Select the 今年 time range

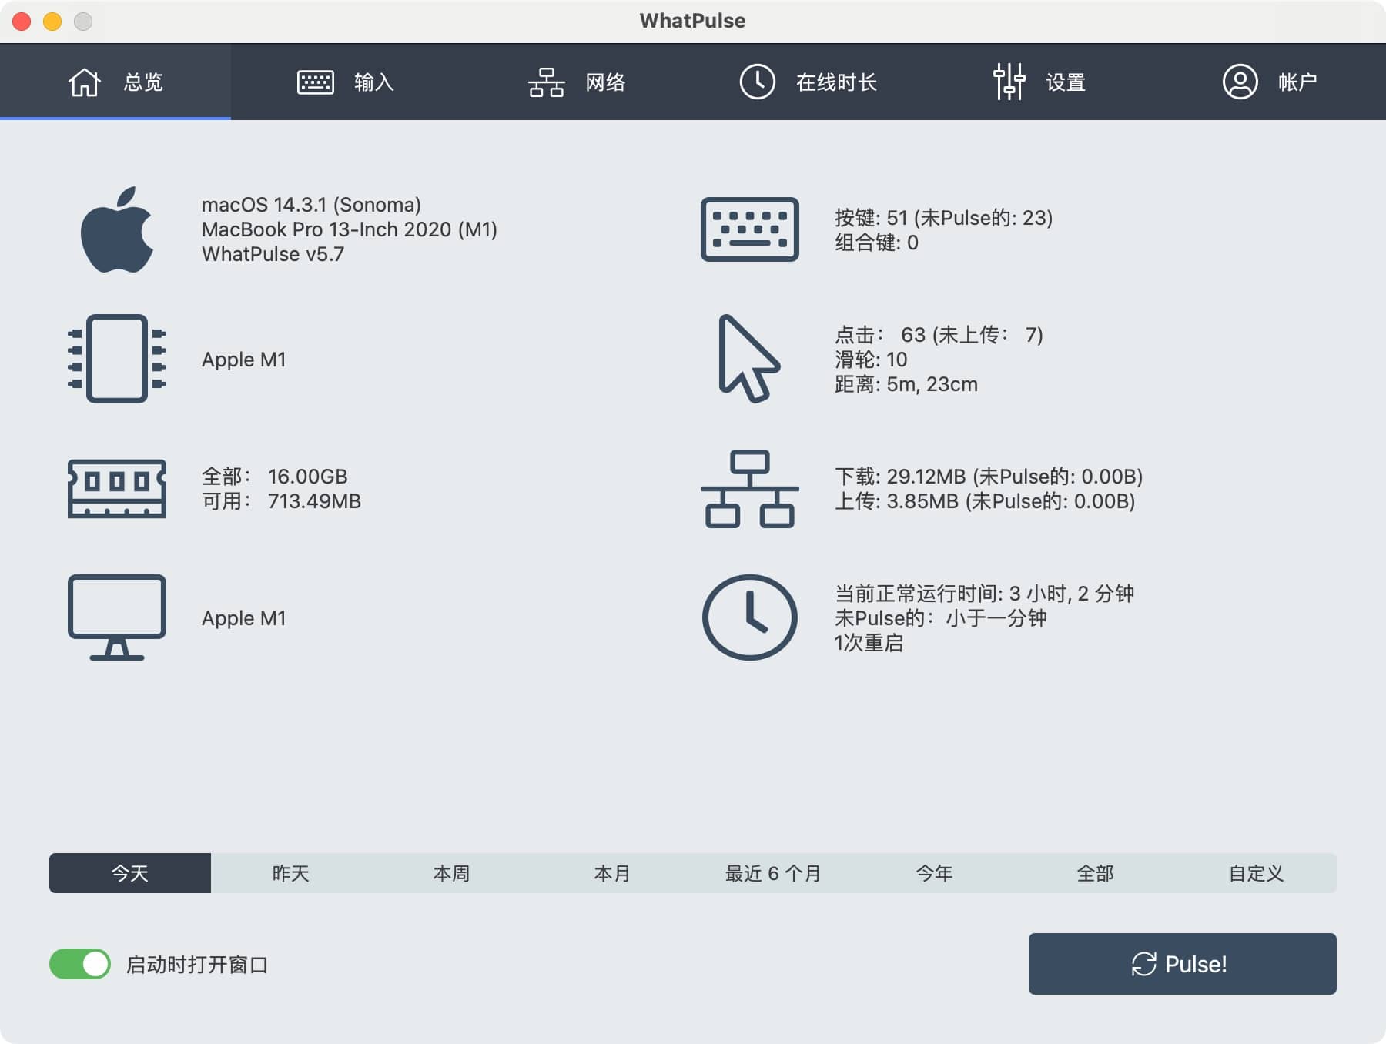(x=935, y=873)
